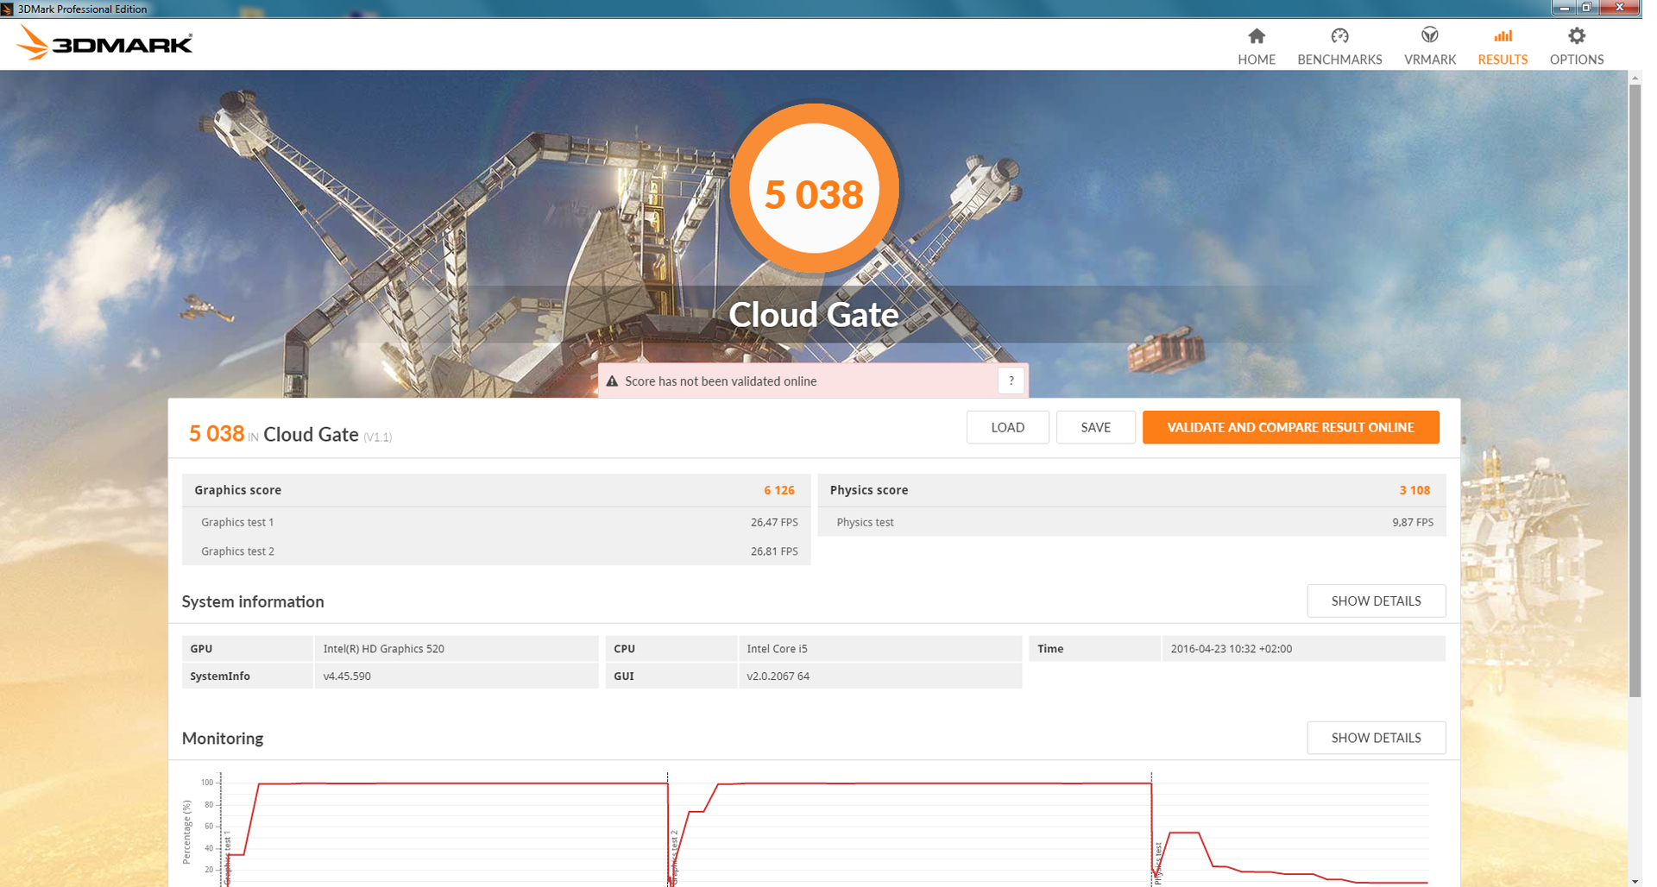The image size is (1657, 887).
Task: Click the GPU label cell
Action: 247,649
